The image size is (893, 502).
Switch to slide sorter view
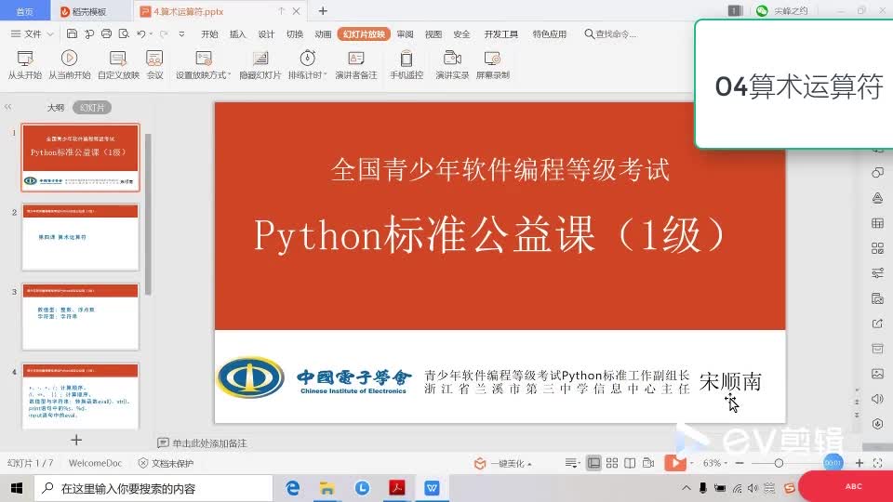click(x=612, y=463)
